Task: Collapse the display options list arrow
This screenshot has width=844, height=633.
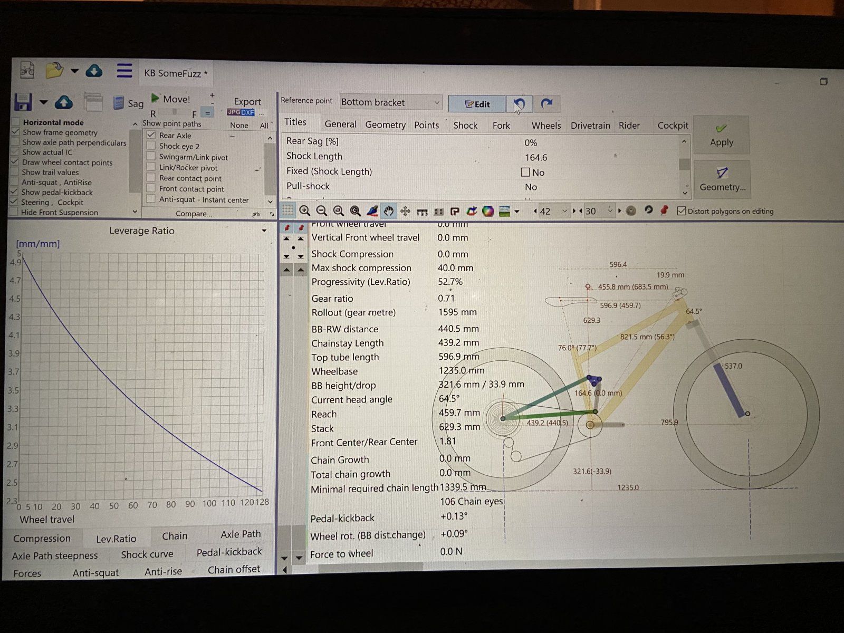Action: pyautogui.click(x=136, y=123)
